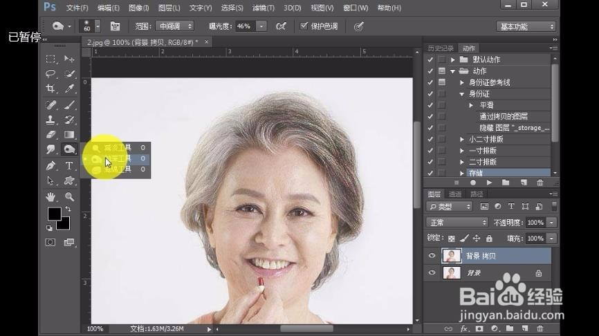Delete the current layer

pos(540,328)
